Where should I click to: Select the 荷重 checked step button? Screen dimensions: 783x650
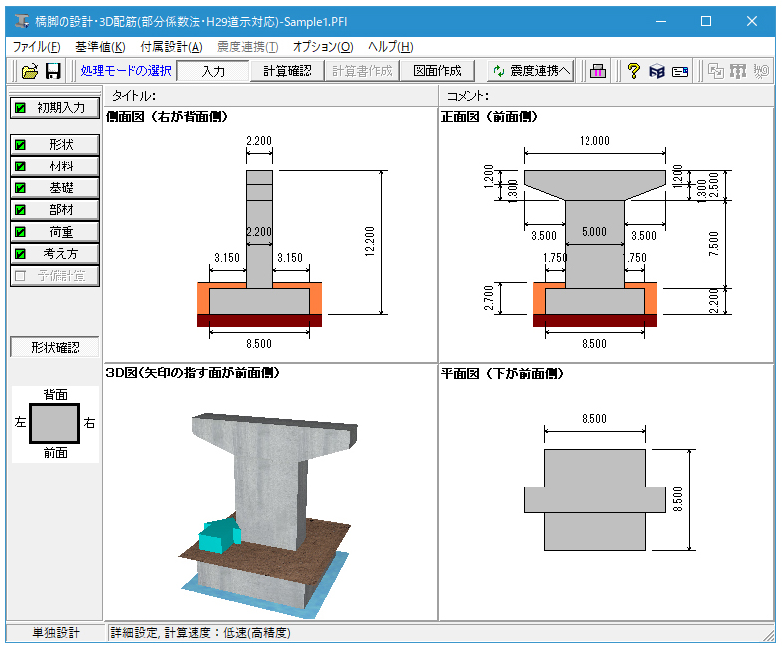[55, 232]
